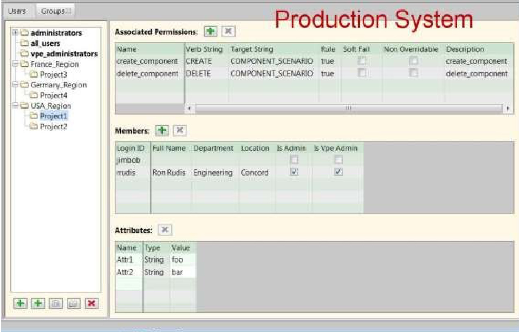
Task: Click the gray X beside Associated Permissions
Action: tap(228, 31)
